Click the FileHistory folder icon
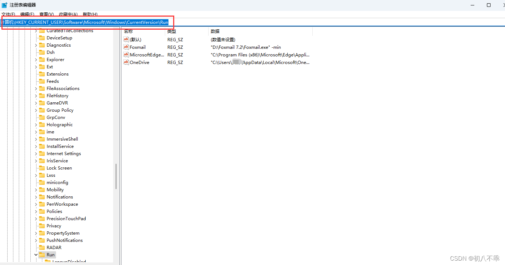505x265 pixels. pos(42,96)
